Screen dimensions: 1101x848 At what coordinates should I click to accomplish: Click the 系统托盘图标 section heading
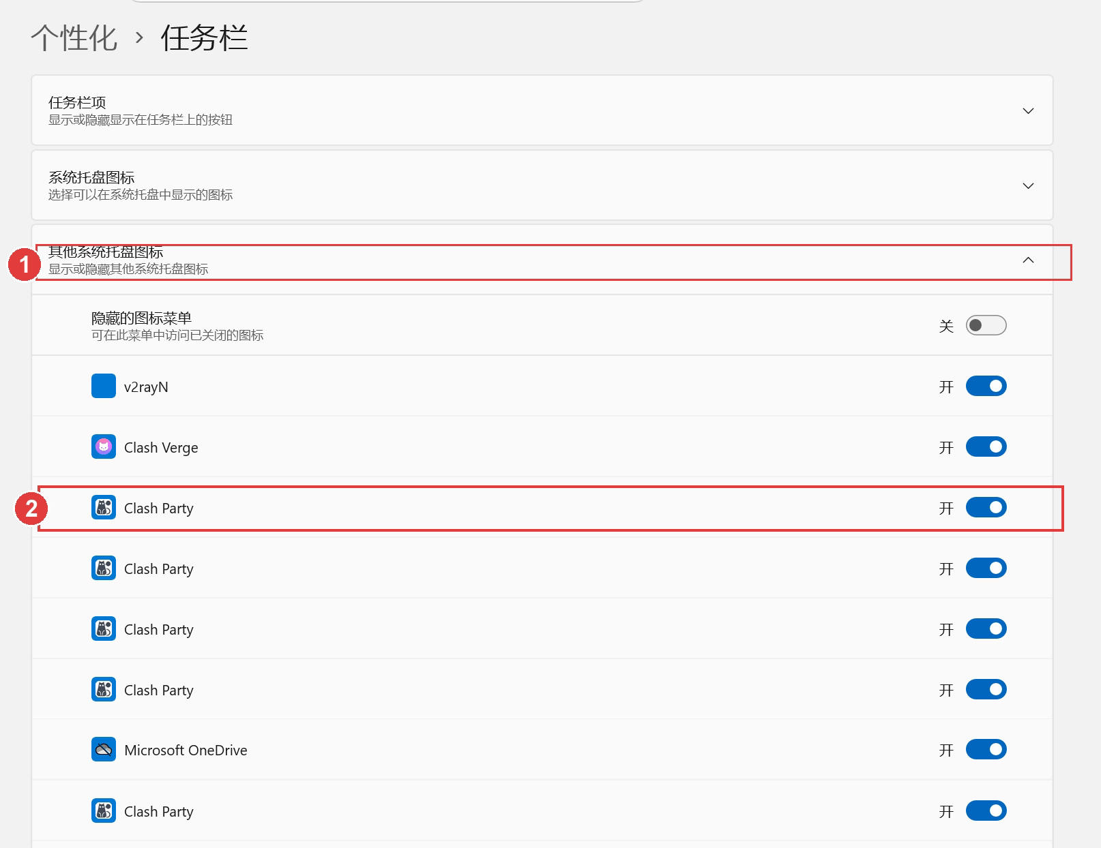coord(91,177)
